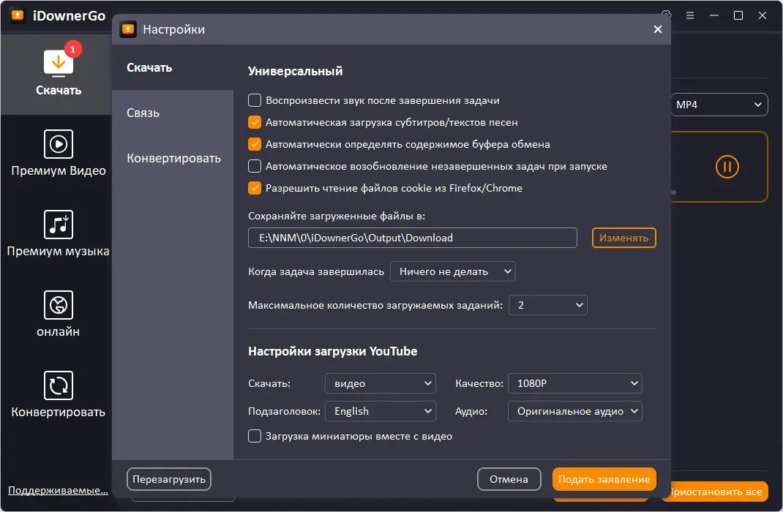This screenshot has height=512, width=783.
Task: Click the iDownerGo app logo icon
Action: (18, 15)
